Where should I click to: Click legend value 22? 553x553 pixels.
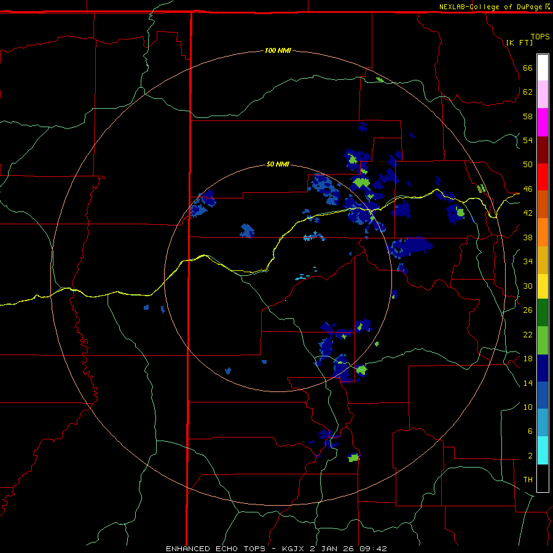click(528, 334)
